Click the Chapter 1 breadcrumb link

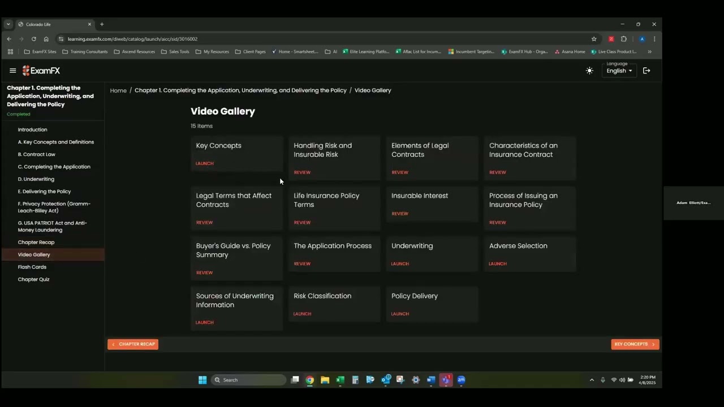pos(240,90)
